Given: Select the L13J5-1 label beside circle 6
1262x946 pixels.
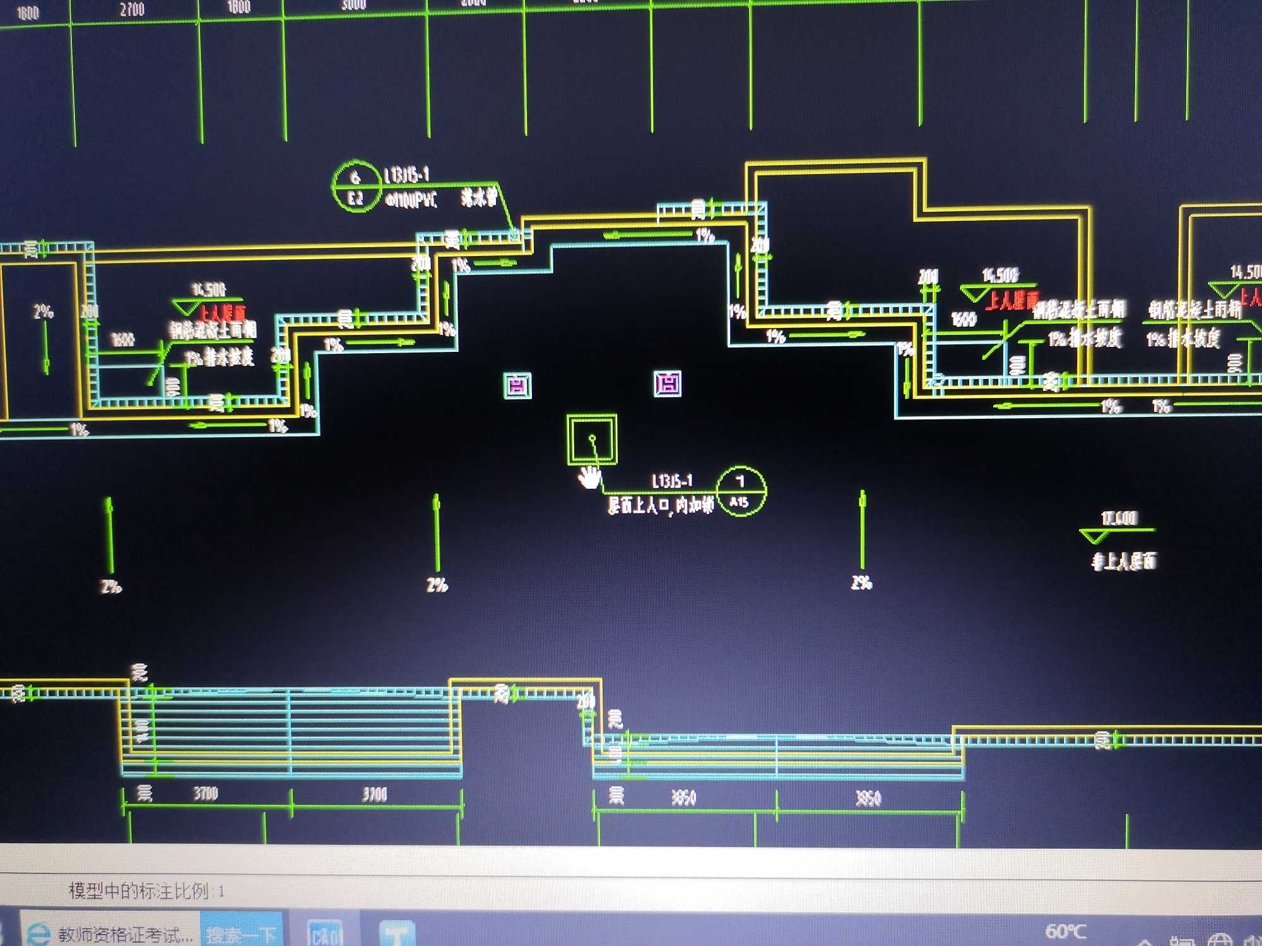Looking at the screenshot, I should 406,175.
